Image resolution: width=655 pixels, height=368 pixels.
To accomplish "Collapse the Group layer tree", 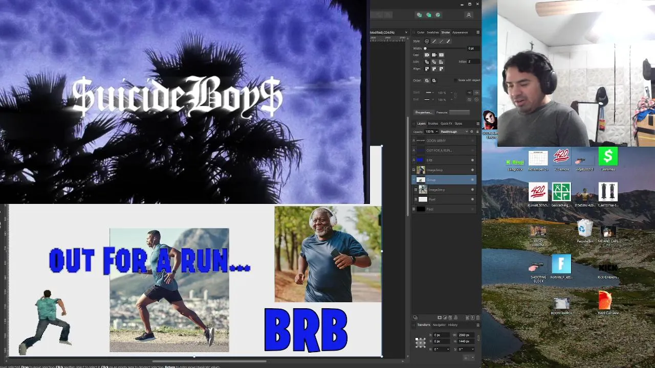I will click(414, 180).
